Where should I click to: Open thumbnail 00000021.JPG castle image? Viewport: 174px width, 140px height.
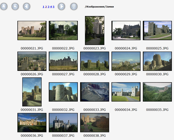(32, 30)
